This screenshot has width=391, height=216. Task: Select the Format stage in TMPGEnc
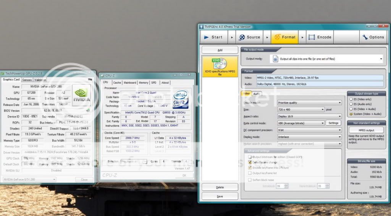[284, 37]
